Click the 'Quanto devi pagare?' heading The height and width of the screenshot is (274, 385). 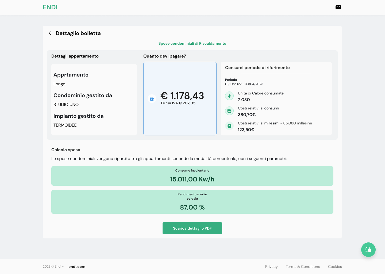[165, 56]
